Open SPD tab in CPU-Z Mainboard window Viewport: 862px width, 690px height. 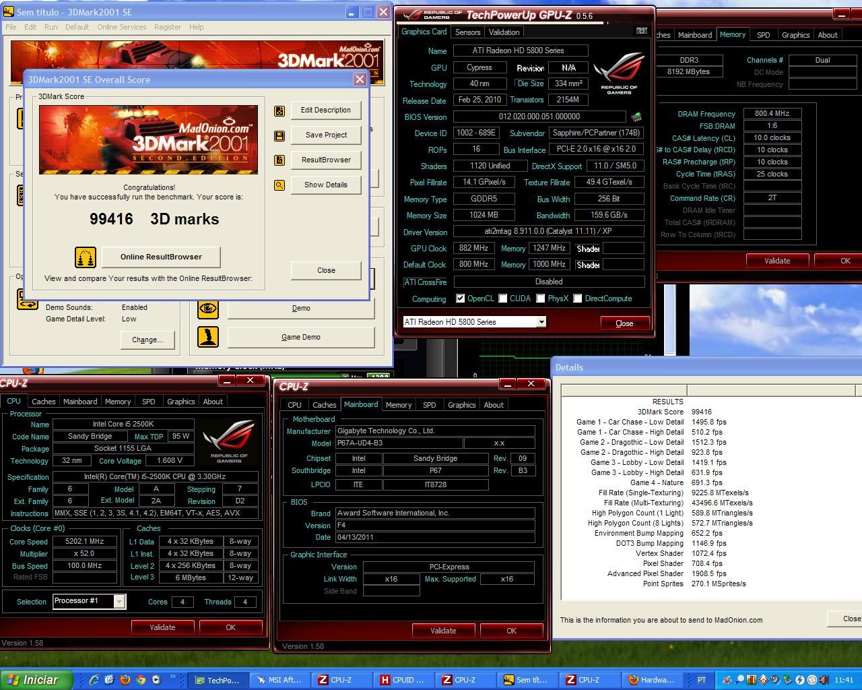click(x=429, y=405)
